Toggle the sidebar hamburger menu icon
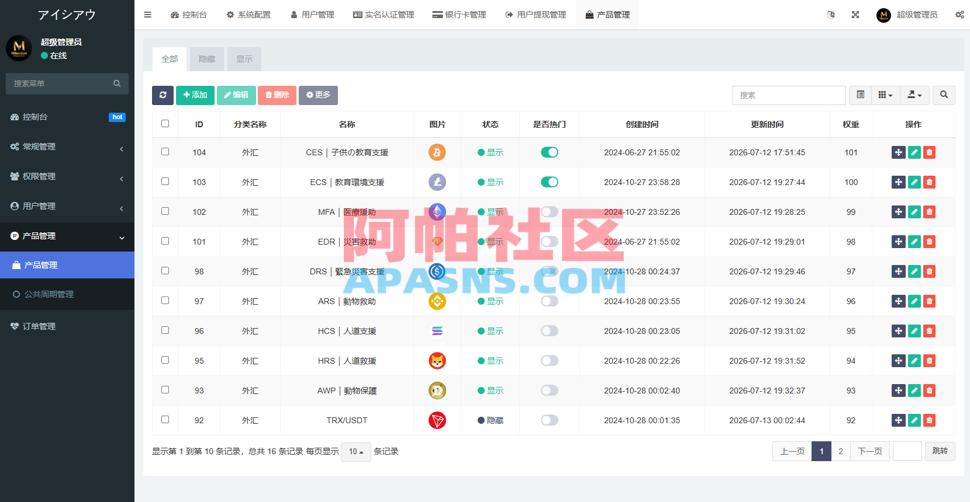This screenshot has width=970, height=502. click(148, 15)
